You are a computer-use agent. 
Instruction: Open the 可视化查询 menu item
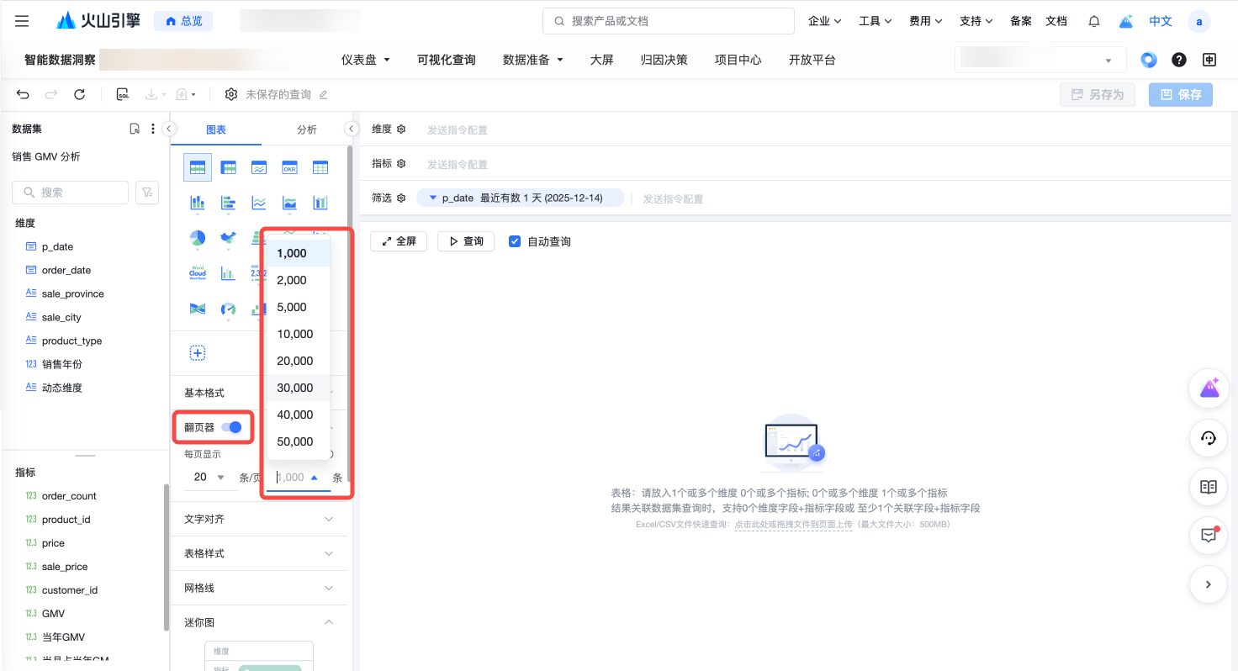pyautogui.click(x=447, y=60)
